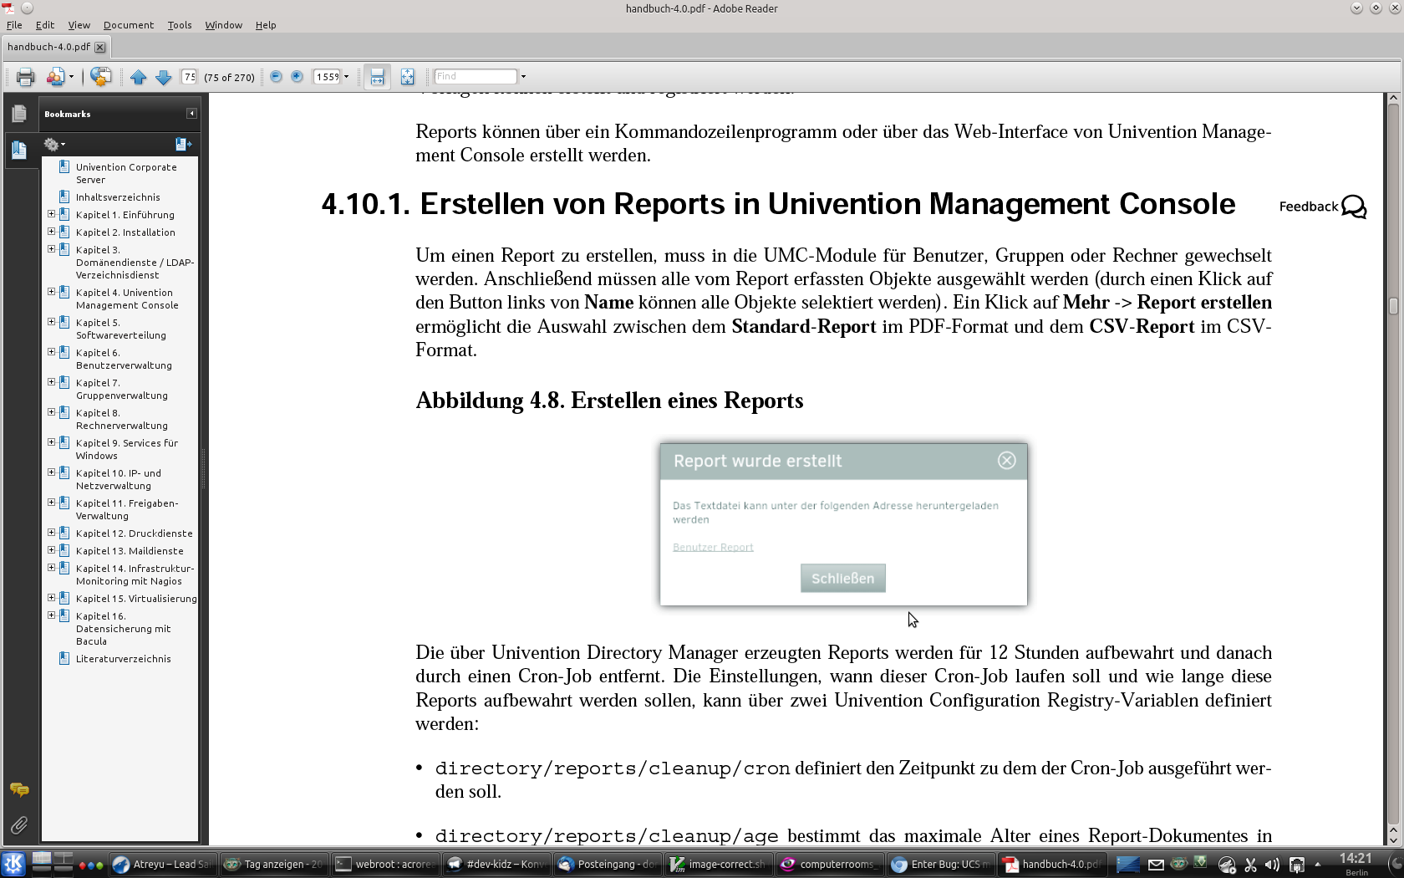The height and width of the screenshot is (878, 1404).
Task: Open the Document menu
Action: tap(128, 25)
